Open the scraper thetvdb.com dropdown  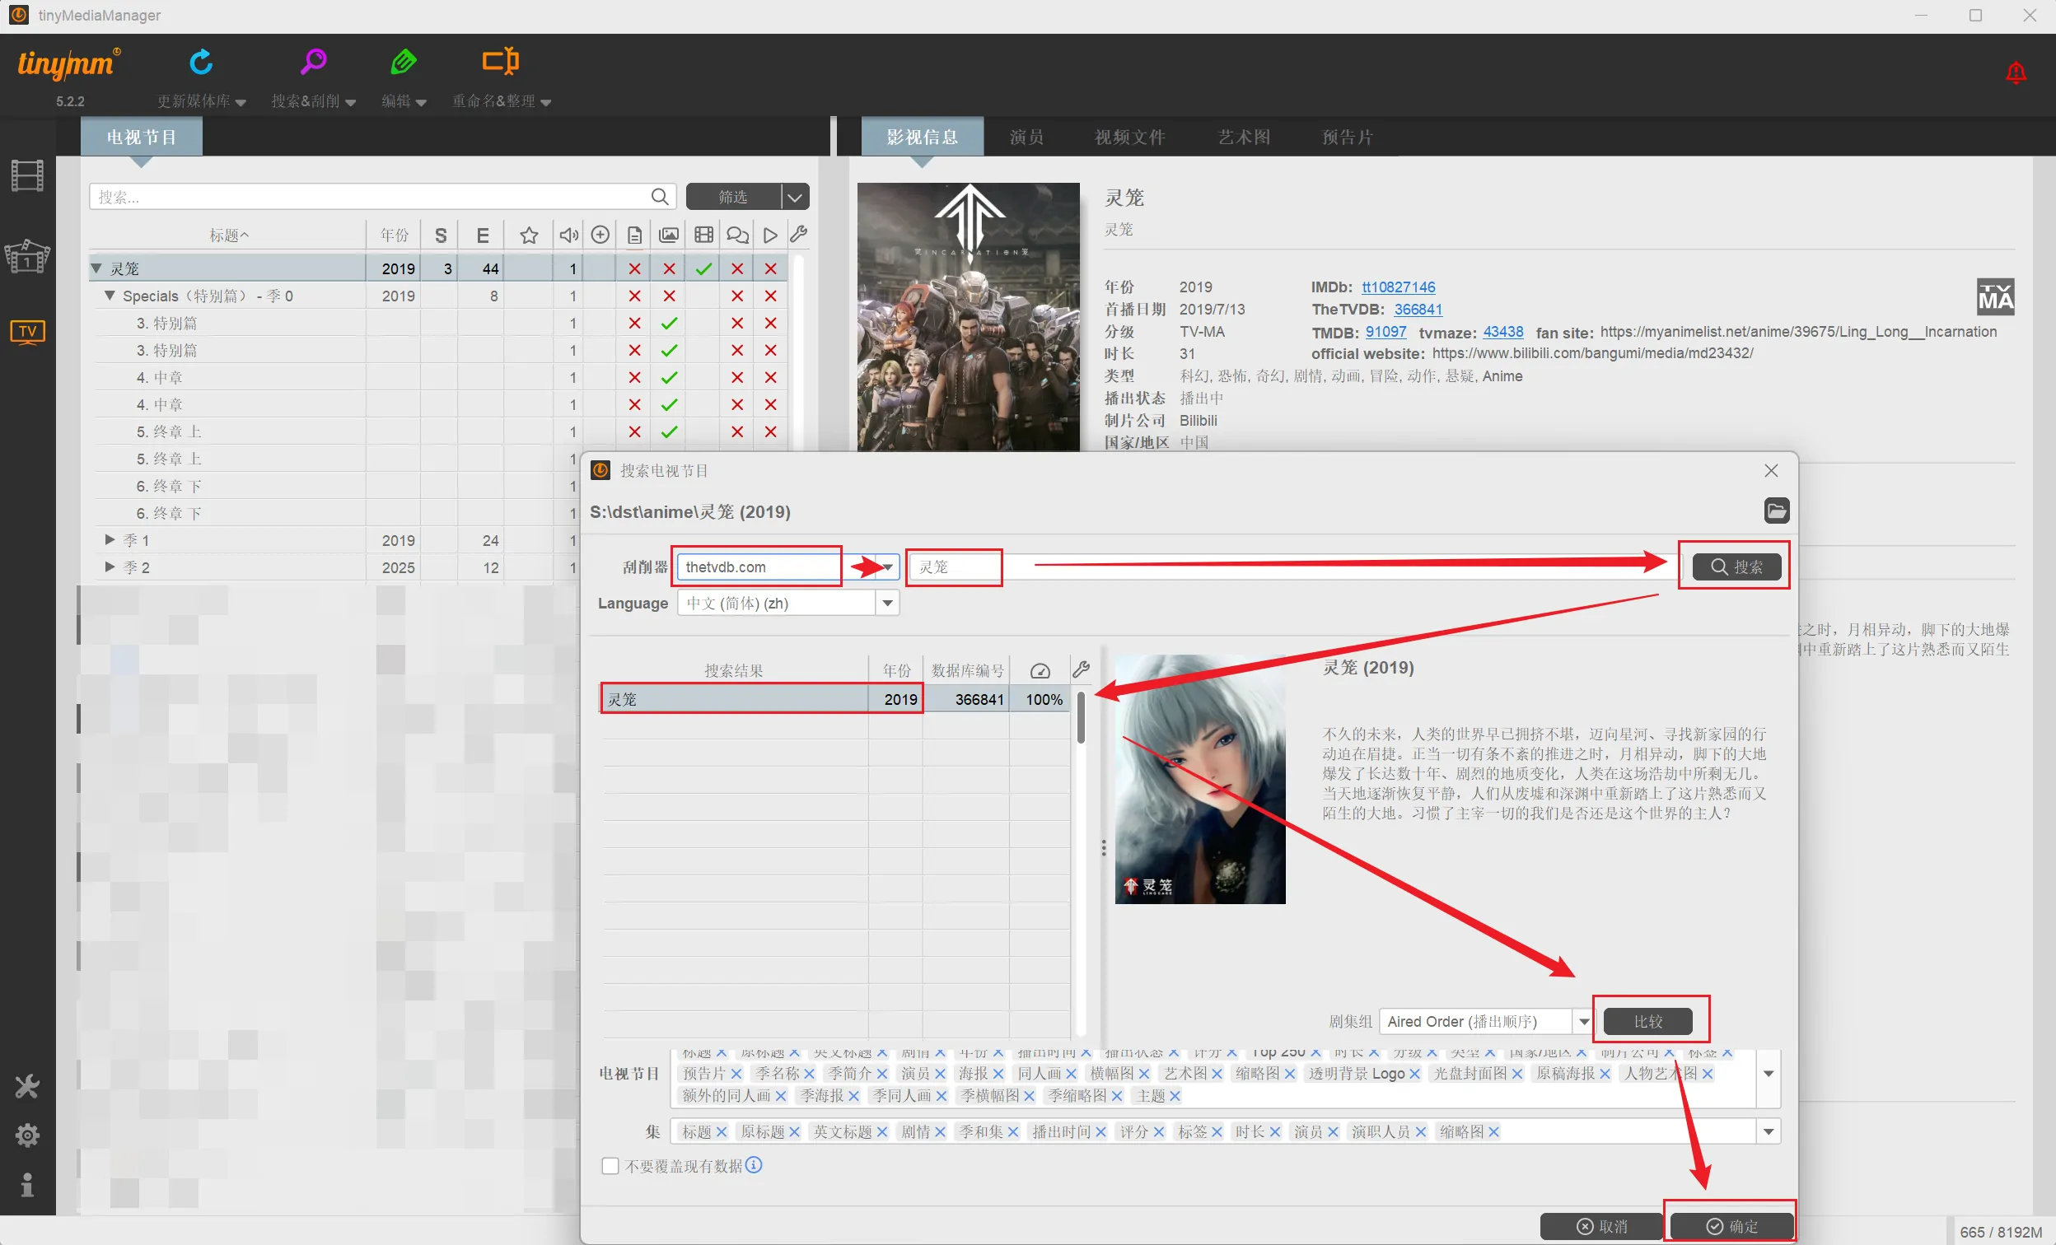888,567
